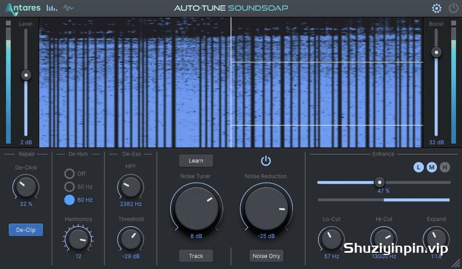Click the waveform view icon in header
The image size is (462, 269).
68,8
